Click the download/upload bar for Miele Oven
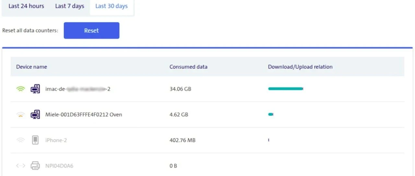 click(271, 114)
